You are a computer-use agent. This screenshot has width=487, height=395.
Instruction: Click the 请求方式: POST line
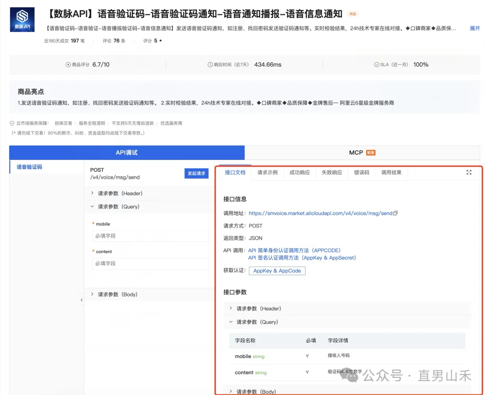[x=243, y=226]
